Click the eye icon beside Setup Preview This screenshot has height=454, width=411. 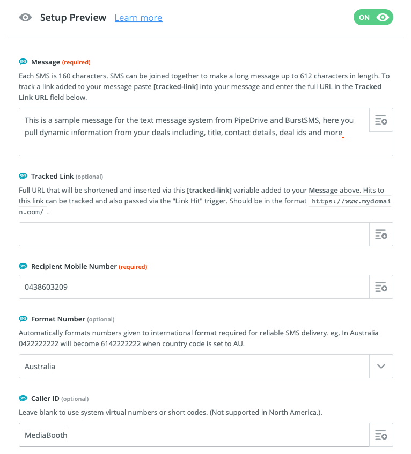point(25,18)
